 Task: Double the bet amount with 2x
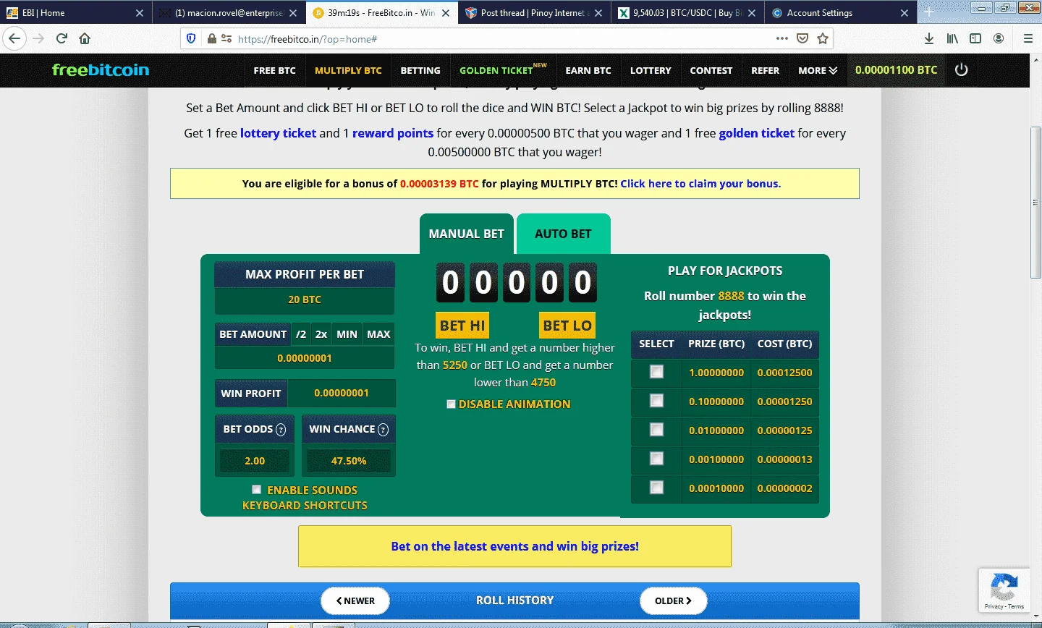click(x=321, y=334)
